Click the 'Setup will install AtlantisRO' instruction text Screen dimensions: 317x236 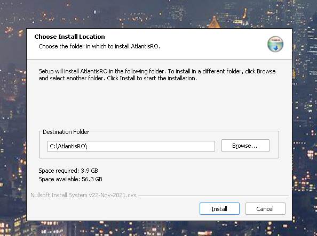(157, 75)
